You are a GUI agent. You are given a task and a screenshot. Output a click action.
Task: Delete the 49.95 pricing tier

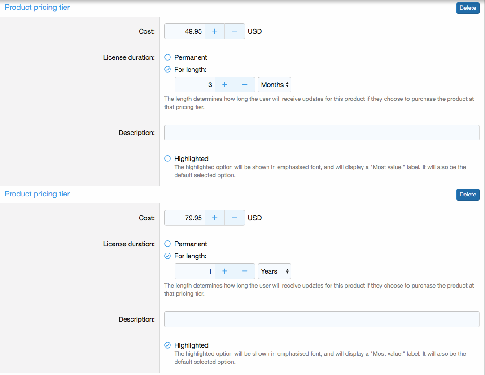tap(468, 8)
